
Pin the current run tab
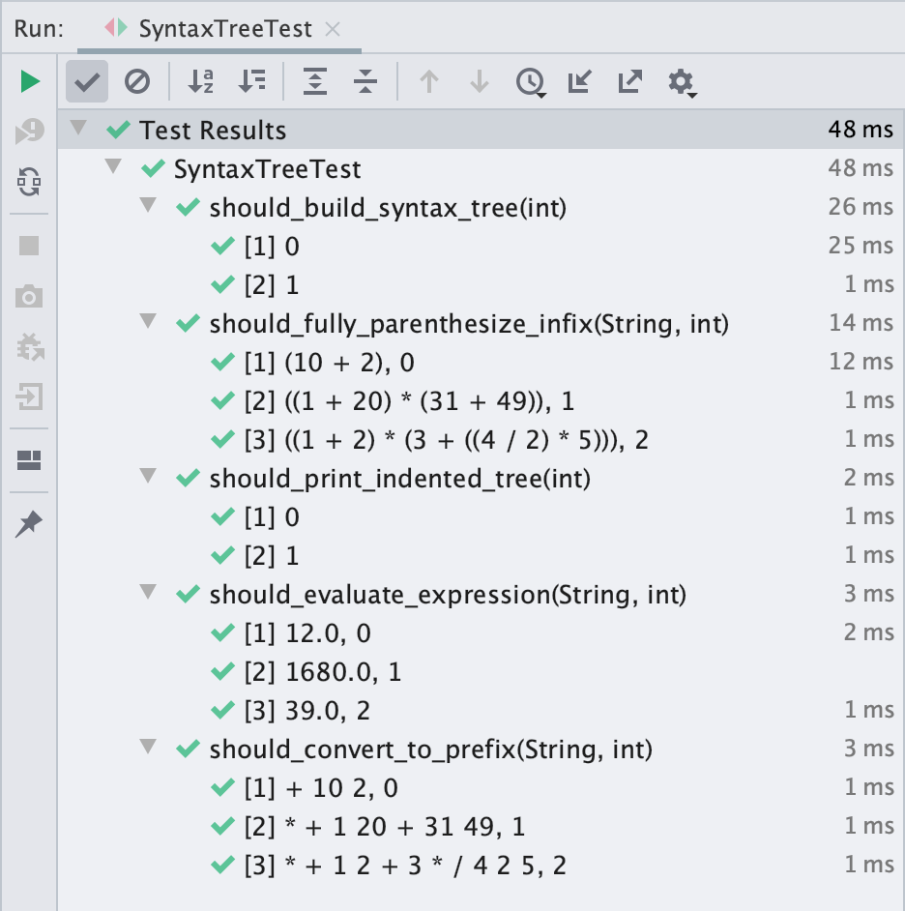point(29,525)
